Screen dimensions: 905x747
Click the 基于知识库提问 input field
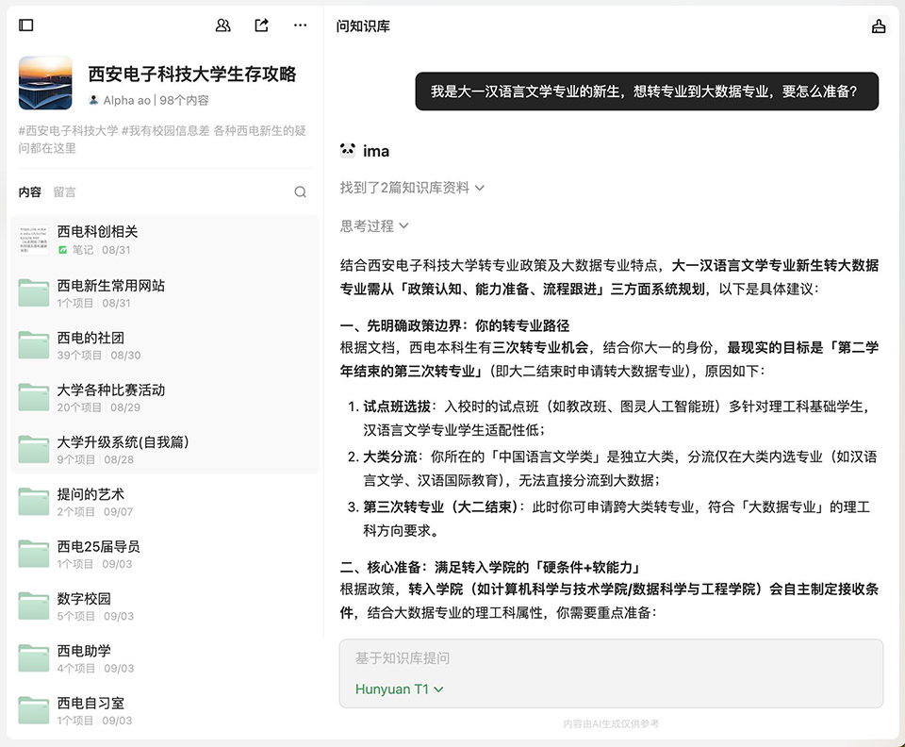[611, 658]
